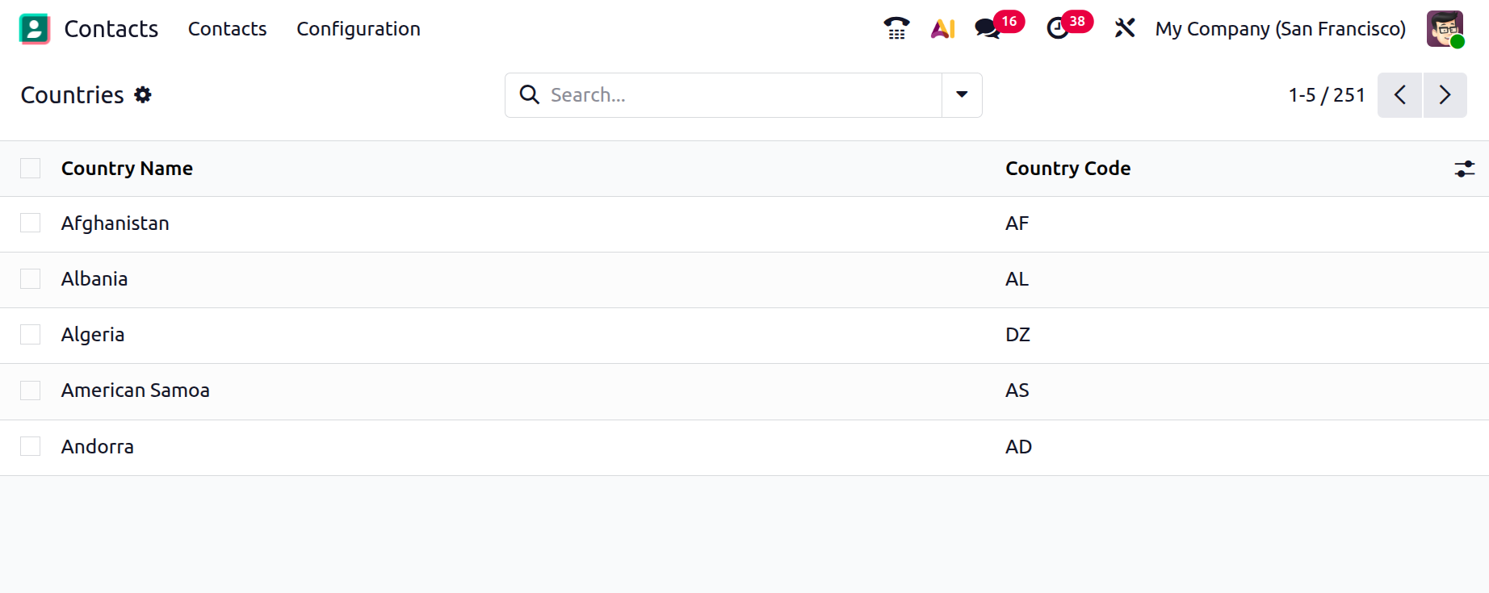Click the user avatar icon

pyautogui.click(x=1445, y=29)
